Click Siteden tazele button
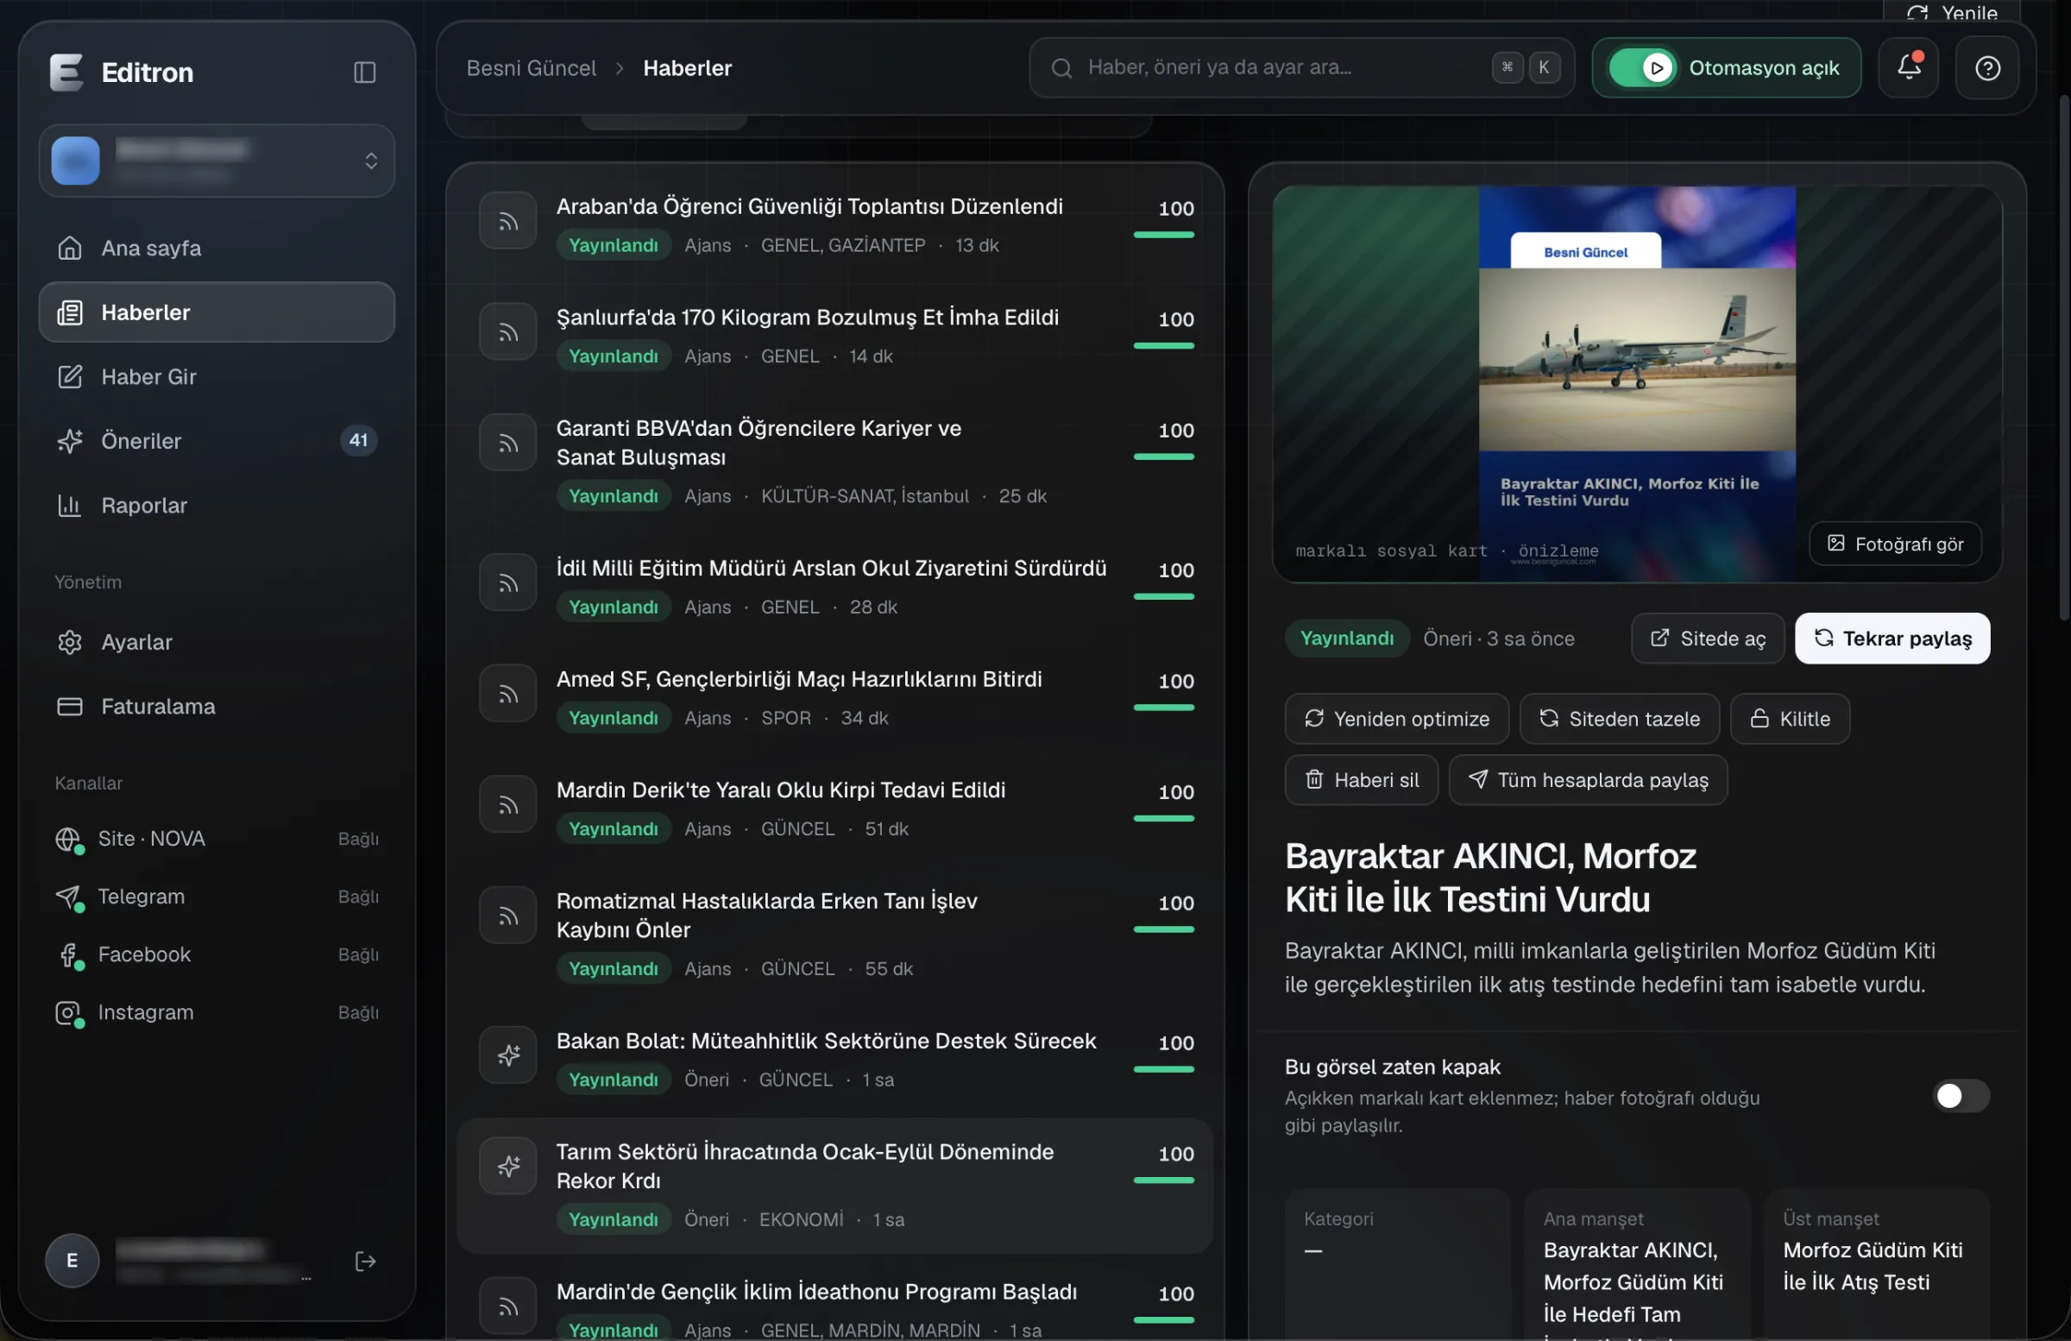 [x=1619, y=719]
